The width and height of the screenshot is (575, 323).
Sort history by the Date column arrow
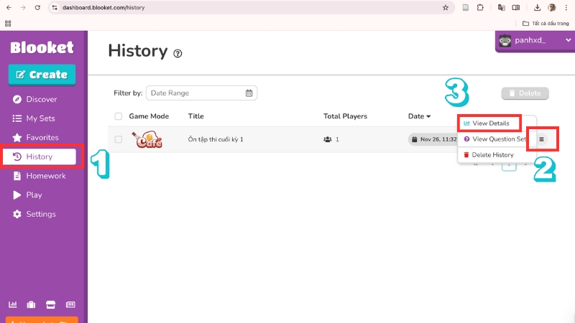pyautogui.click(x=429, y=116)
